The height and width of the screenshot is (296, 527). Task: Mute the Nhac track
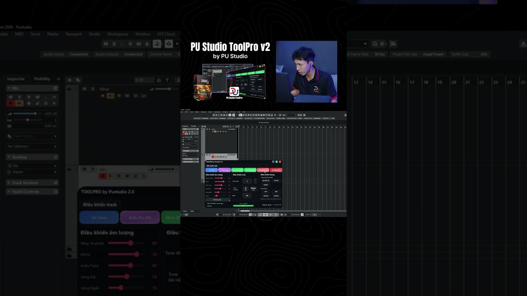(x=208, y=129)
